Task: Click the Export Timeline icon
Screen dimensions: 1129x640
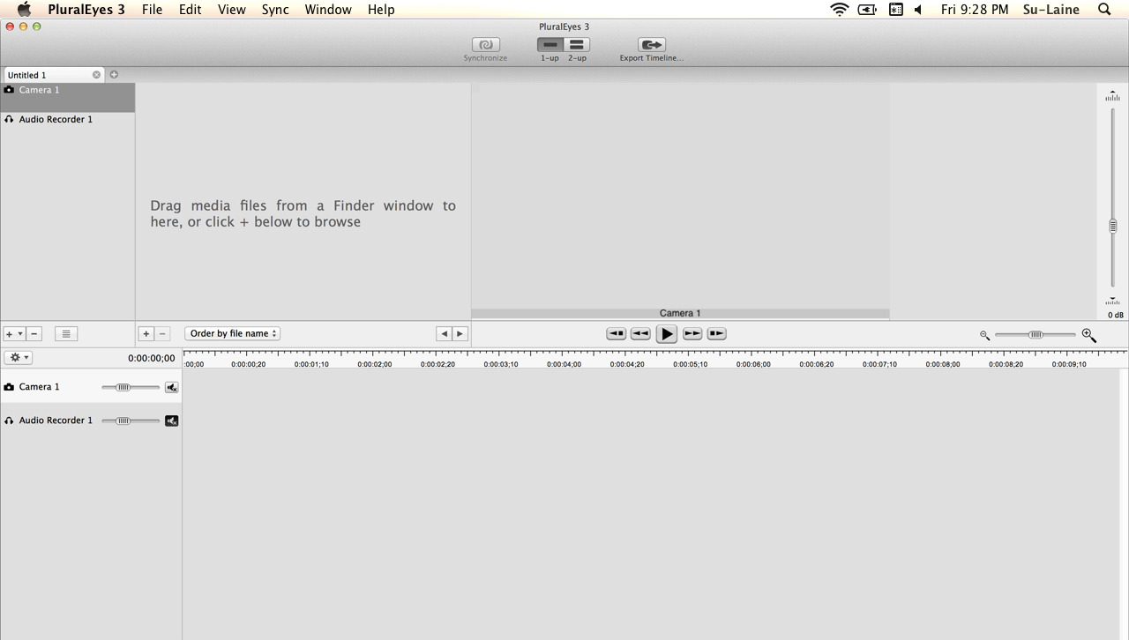Action: coord(651,45)
